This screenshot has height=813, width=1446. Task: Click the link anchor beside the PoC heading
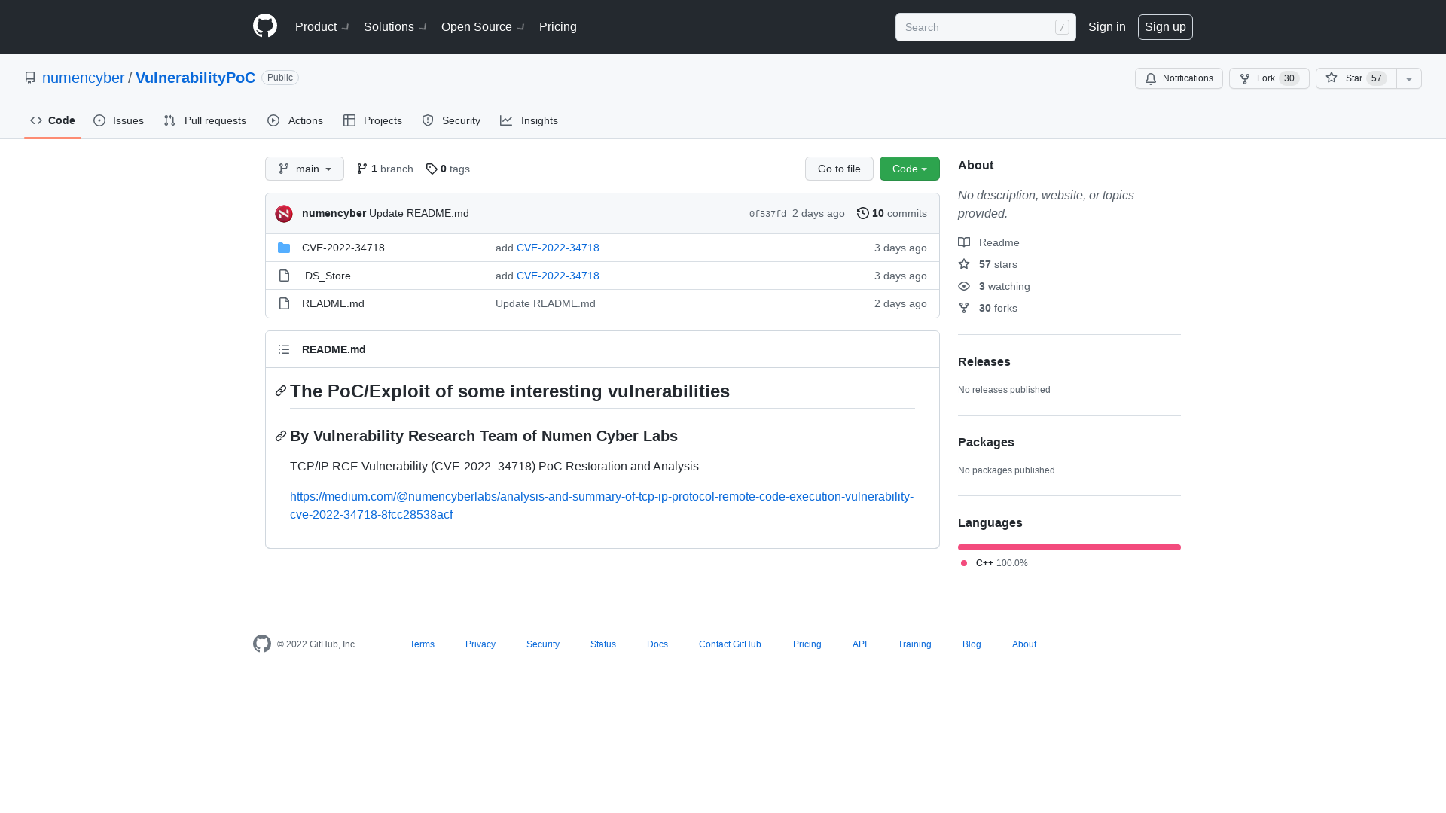click(280, 391)
